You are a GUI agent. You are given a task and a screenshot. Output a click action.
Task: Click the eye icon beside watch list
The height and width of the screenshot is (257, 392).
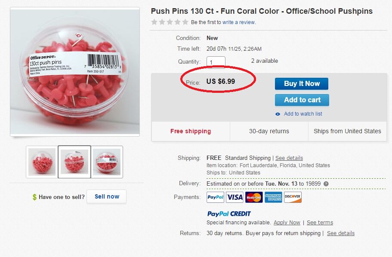[x=278, y=114]
